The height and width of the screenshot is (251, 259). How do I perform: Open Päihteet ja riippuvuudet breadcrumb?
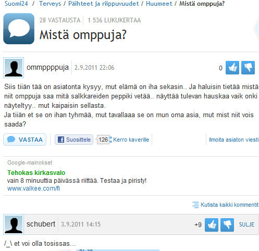tap(104, 4)
